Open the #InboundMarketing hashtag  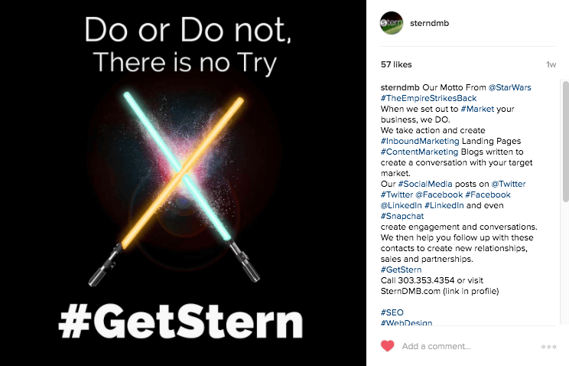[x=420, y=141]
